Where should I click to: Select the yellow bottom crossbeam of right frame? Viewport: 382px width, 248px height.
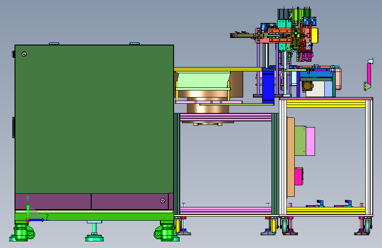[x=326, y=210]
